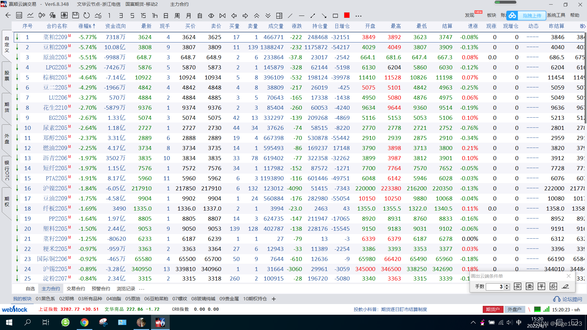The image size is (587, 330).
Task: Select the 15-minute period button
Action: pos(143,15)
